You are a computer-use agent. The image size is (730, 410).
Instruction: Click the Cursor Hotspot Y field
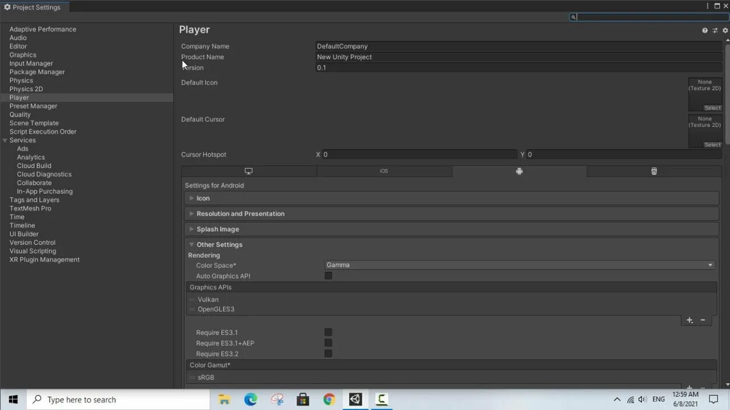click(624, 154)
